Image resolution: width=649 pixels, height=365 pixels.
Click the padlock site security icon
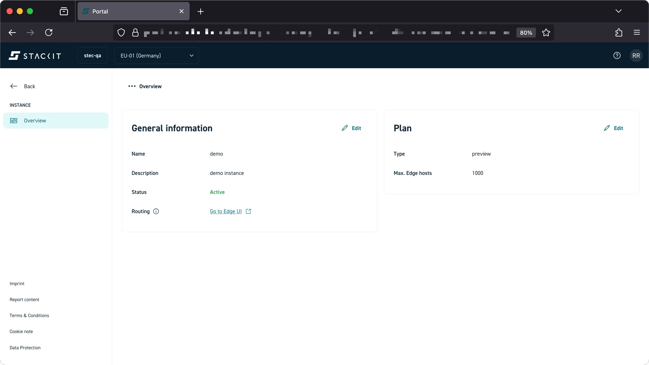click(x=135, y=32)
